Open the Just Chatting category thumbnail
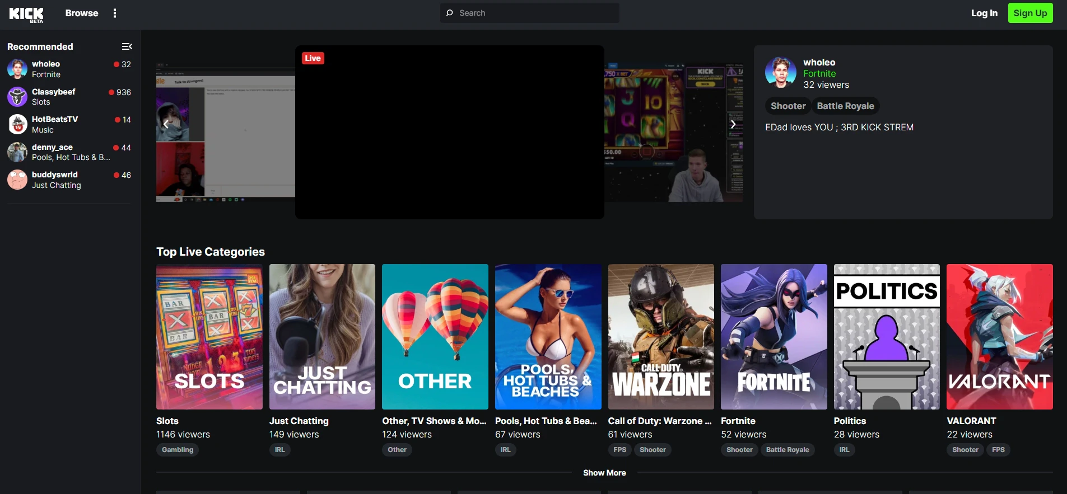Viewport: 1067px width, 494px height. coord(322,337)
